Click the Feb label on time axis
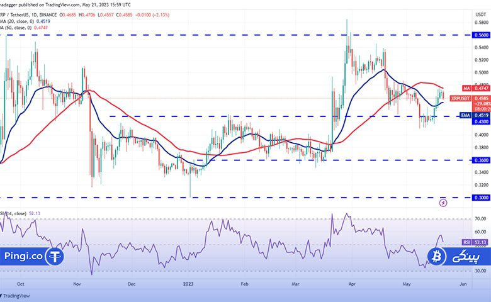Viewport: 491px width, 302px height. coord(244,284)
